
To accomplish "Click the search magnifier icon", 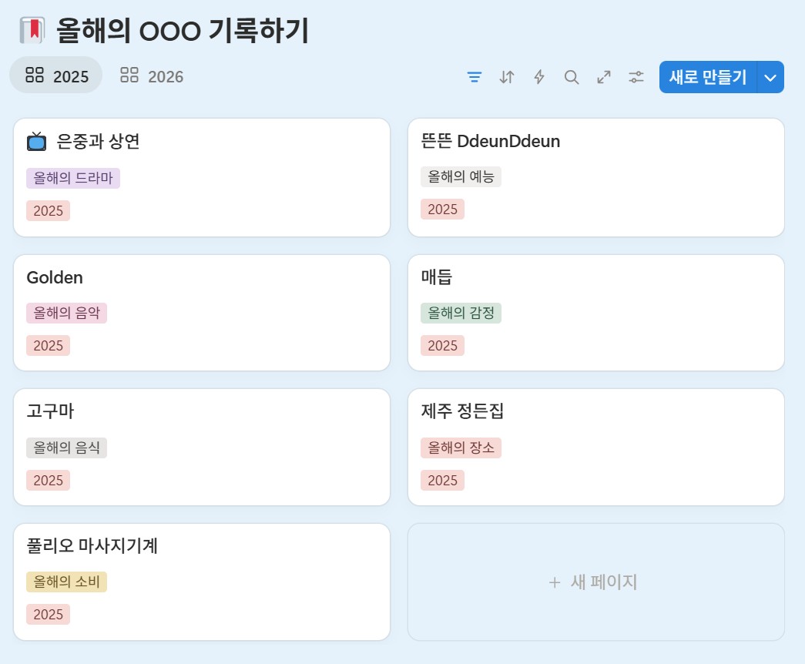I will [x=572, y=77].
